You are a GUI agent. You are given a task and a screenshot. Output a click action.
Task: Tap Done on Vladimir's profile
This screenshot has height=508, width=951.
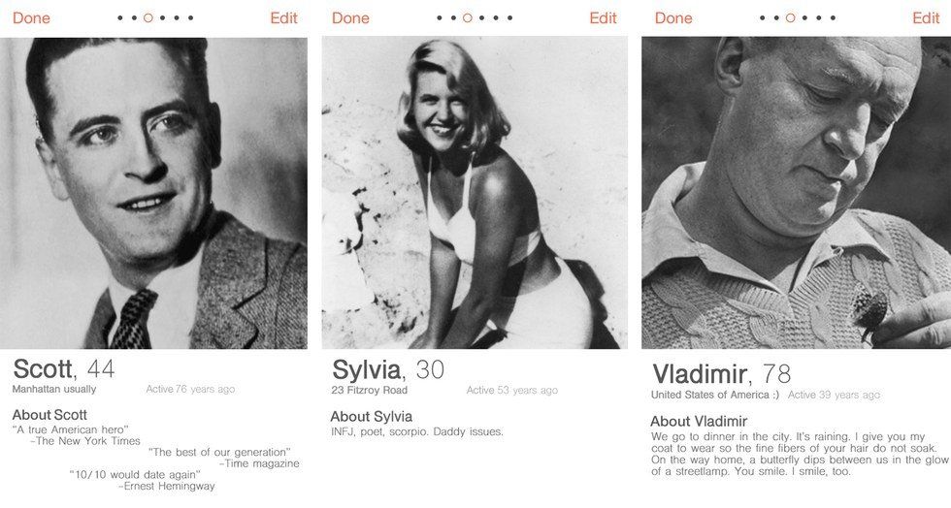pyautogui.click(x=673, y=18)
